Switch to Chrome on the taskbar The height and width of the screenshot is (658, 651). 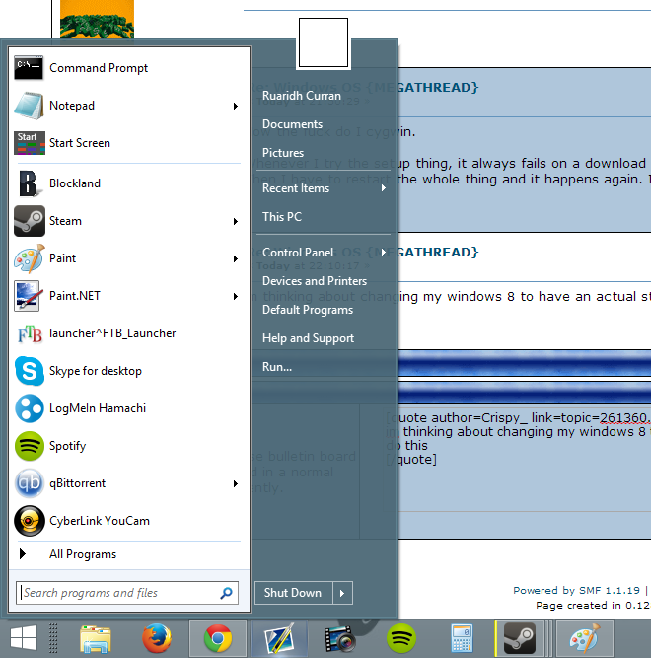(218, 638)
